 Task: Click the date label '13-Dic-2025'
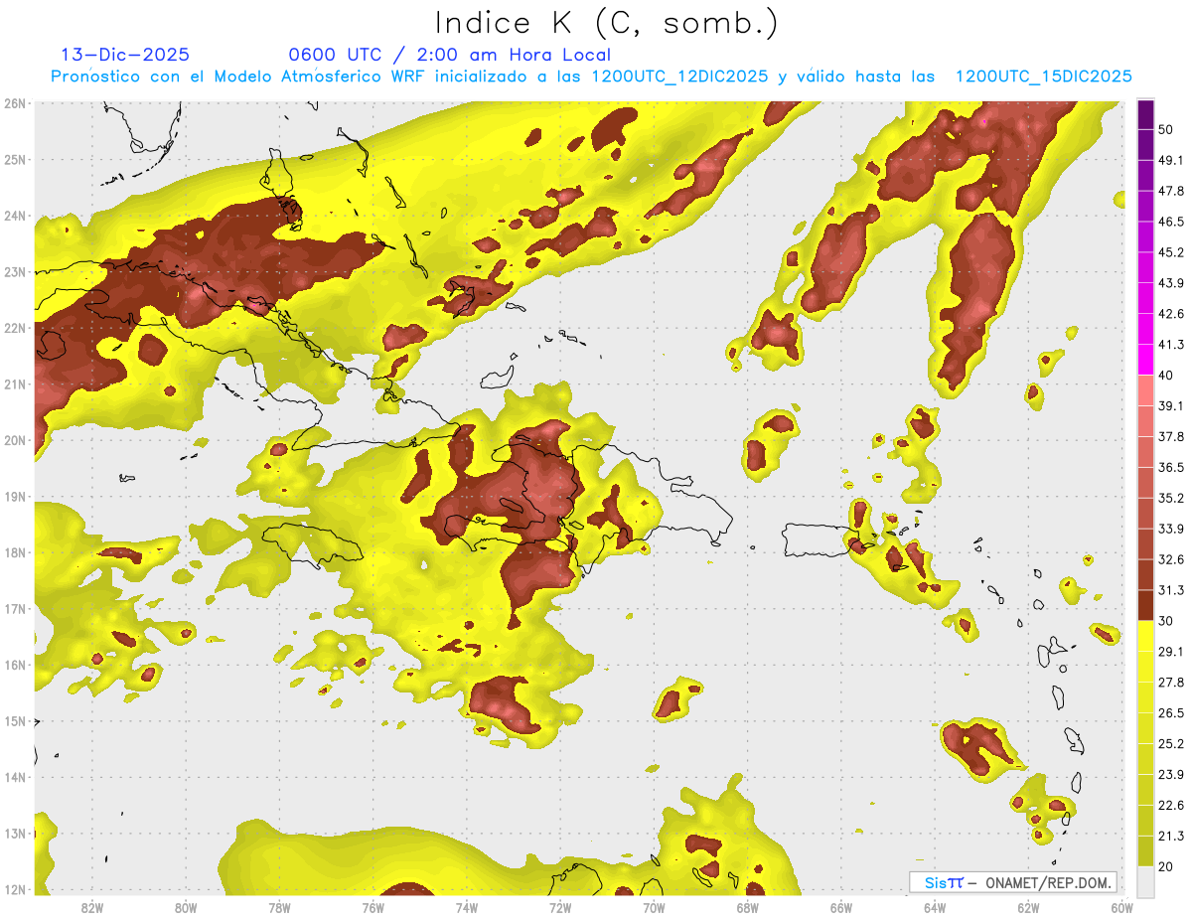coord(125,55)
